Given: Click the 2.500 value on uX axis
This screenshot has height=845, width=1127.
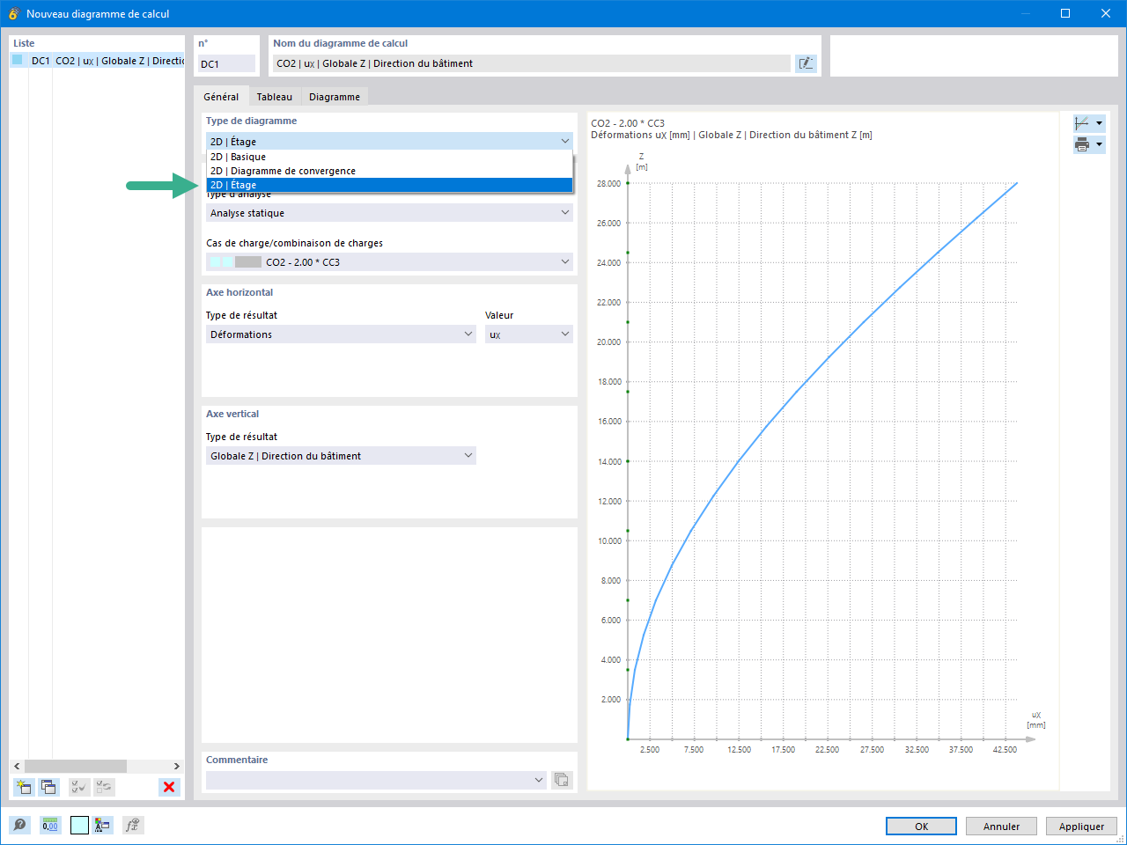Looking at the screenshot, I should click(650, 750).
